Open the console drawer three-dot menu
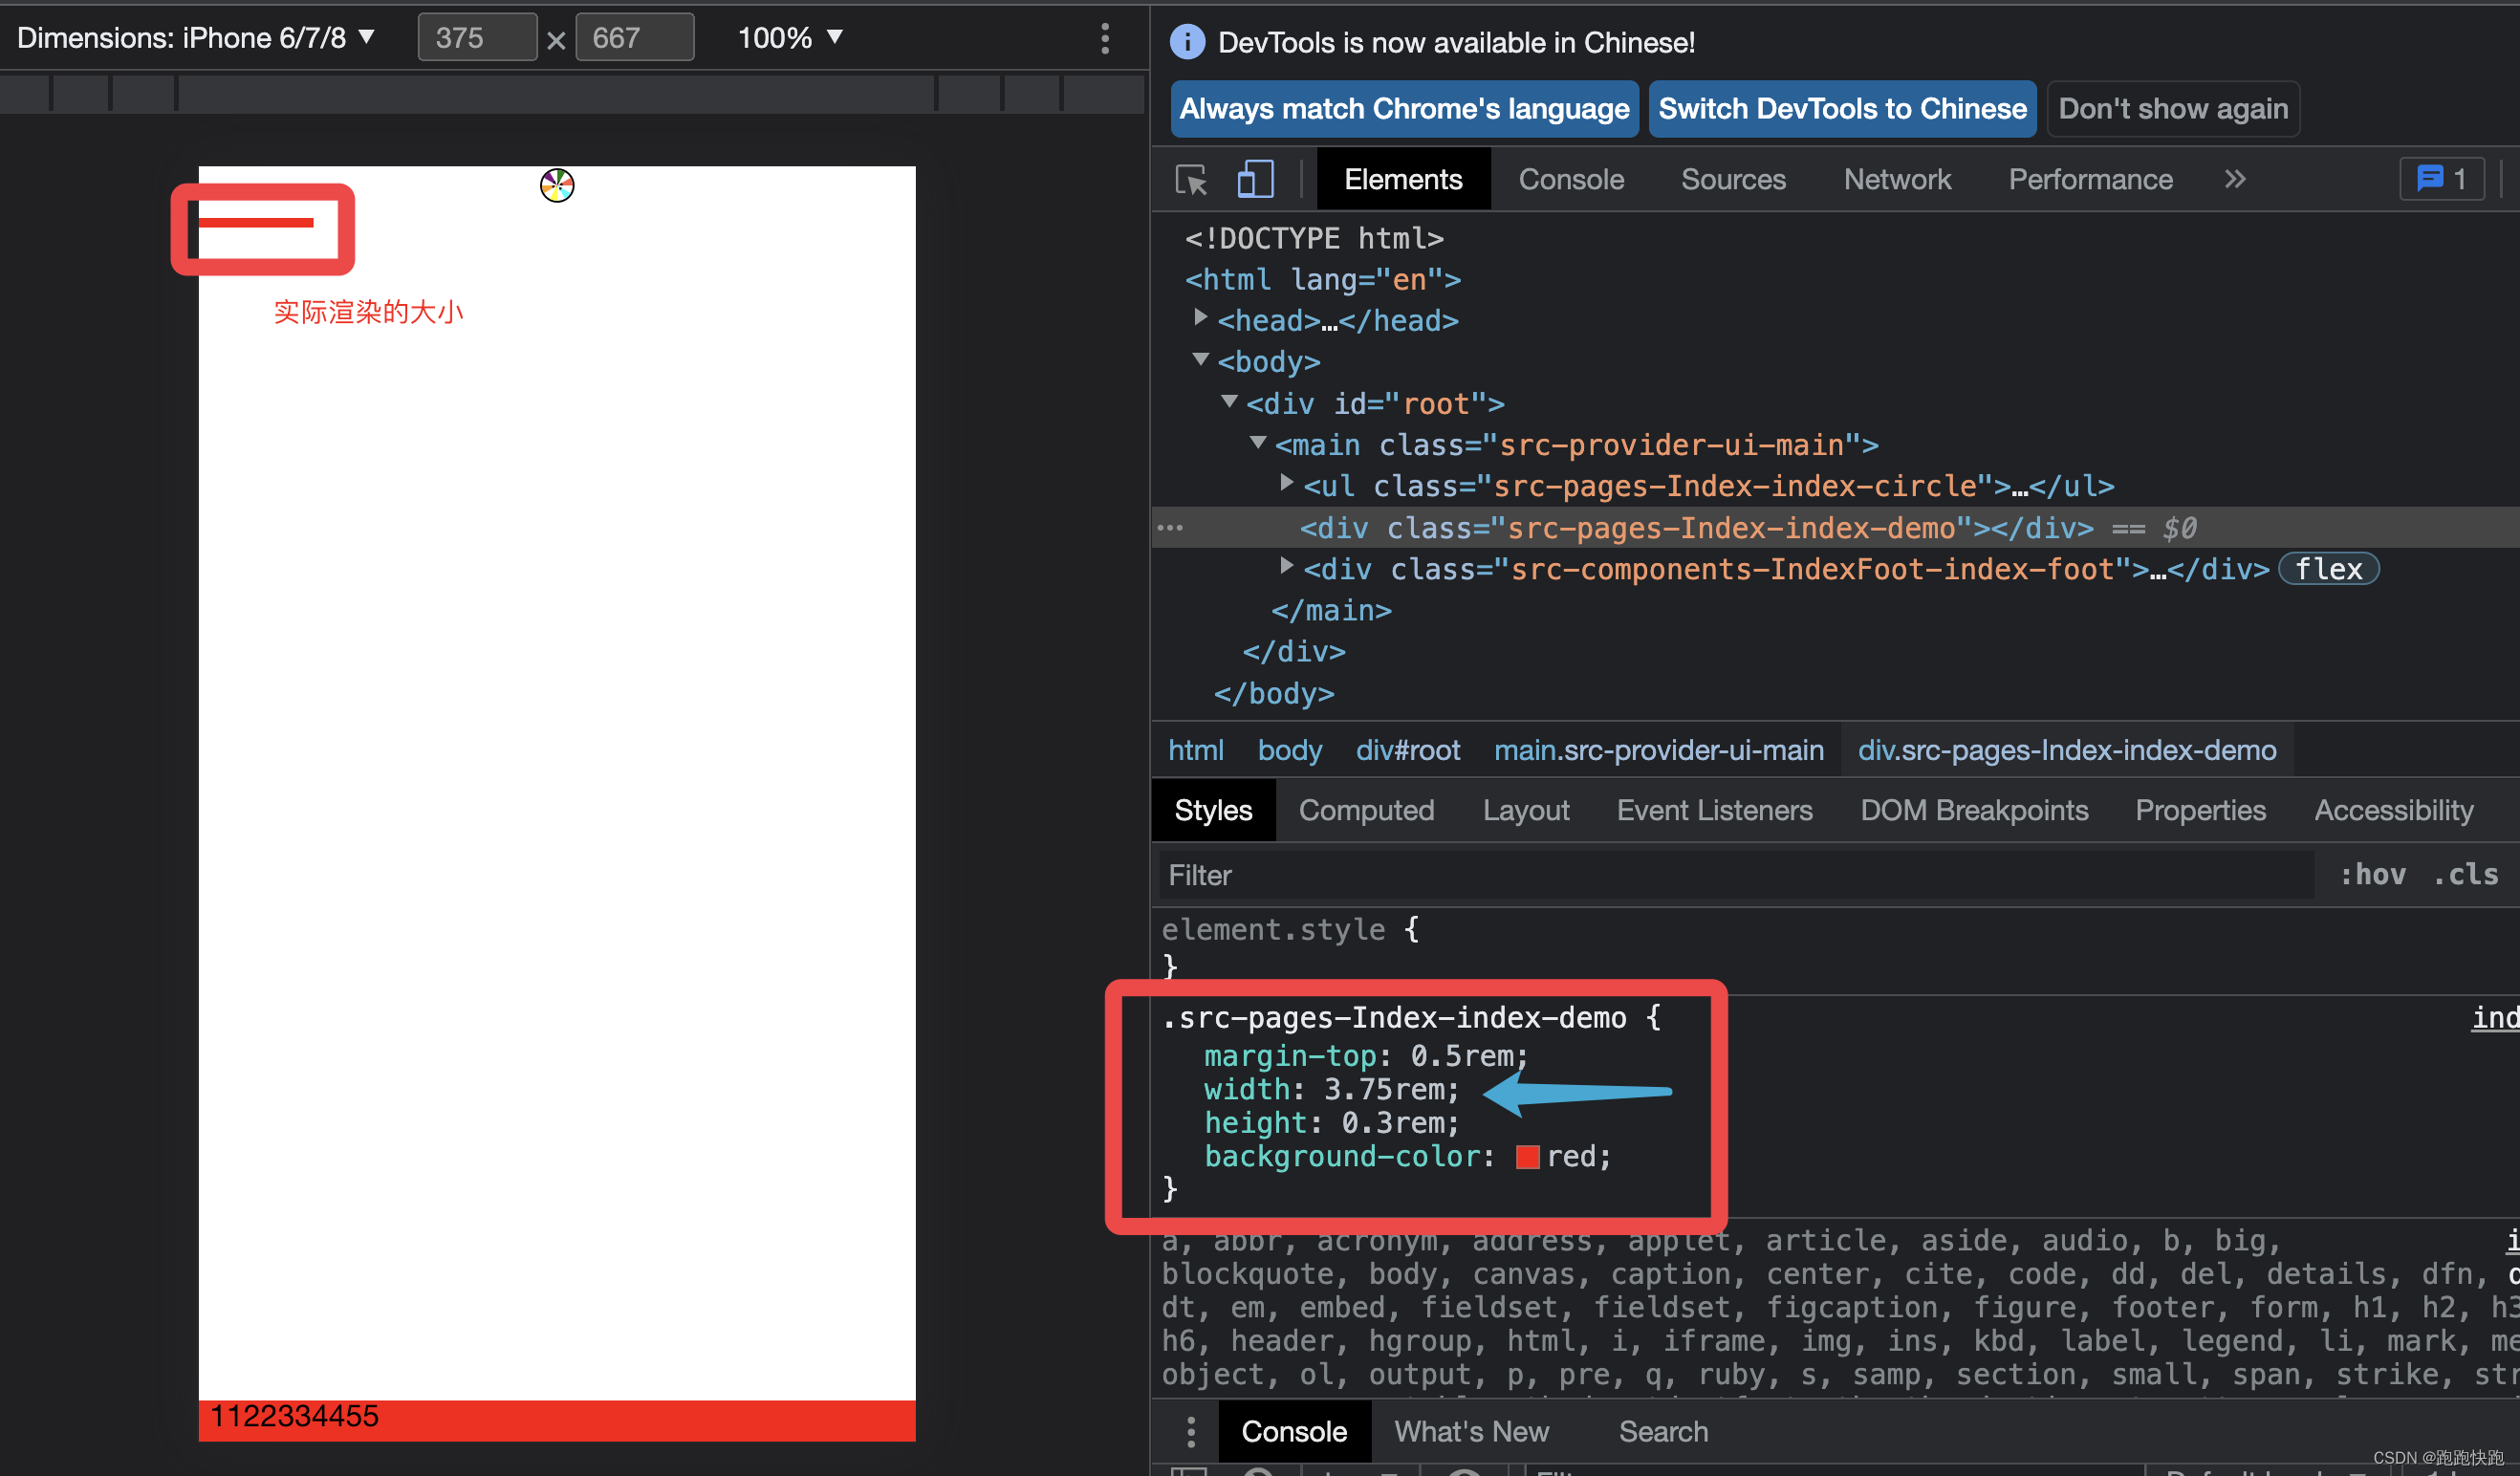The width and height of the screenshot is (2520, 1476). click(x=1190, y=1432)
